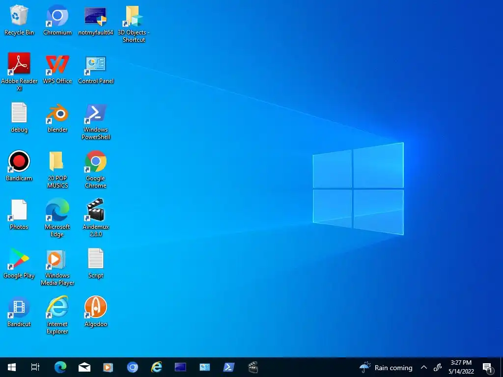Image resolution: width=503 pixels, height=377 pixels.
Task: Open Avidemux clapperboard icon on taskbar
Action: 253,367
